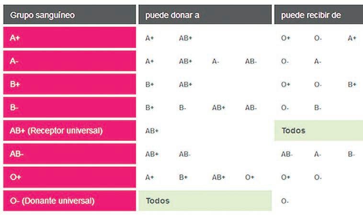
Task: Click the pink AB- blood group row label
Action: (69, 154)
